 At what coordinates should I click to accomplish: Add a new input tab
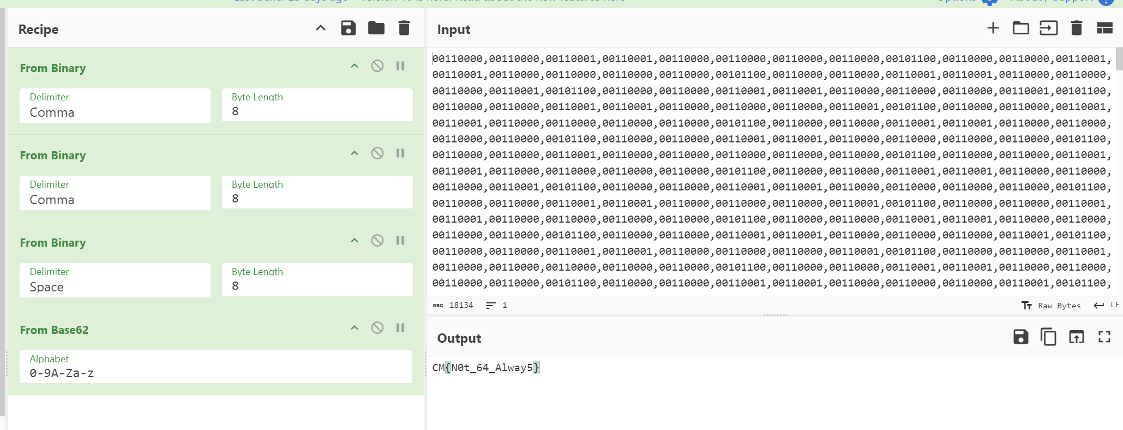(993, 28)
